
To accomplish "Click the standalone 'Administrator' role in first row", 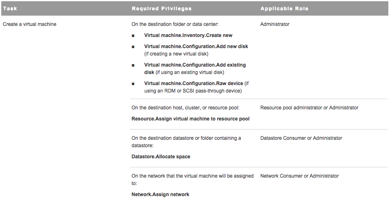I will coord(275,24).
